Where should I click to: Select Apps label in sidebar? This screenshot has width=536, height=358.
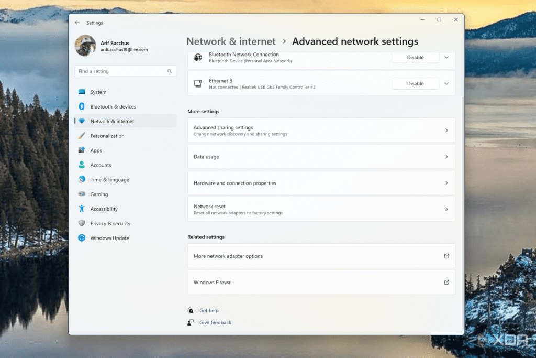coord(96,150)
